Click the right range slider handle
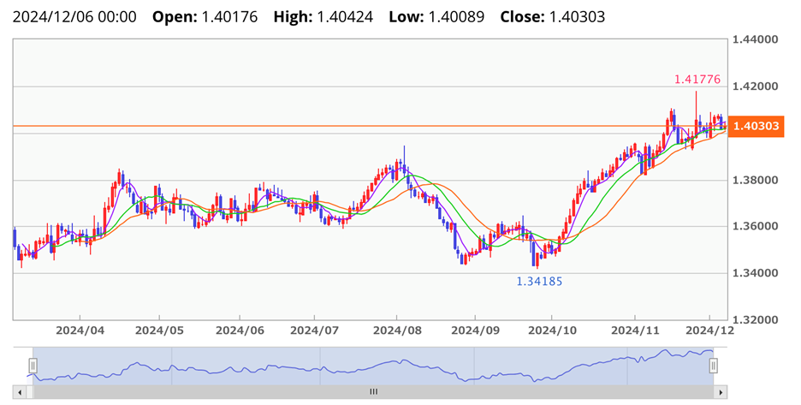Image resolution: width=801 pixels, height=405 pixels. point(713,366)
